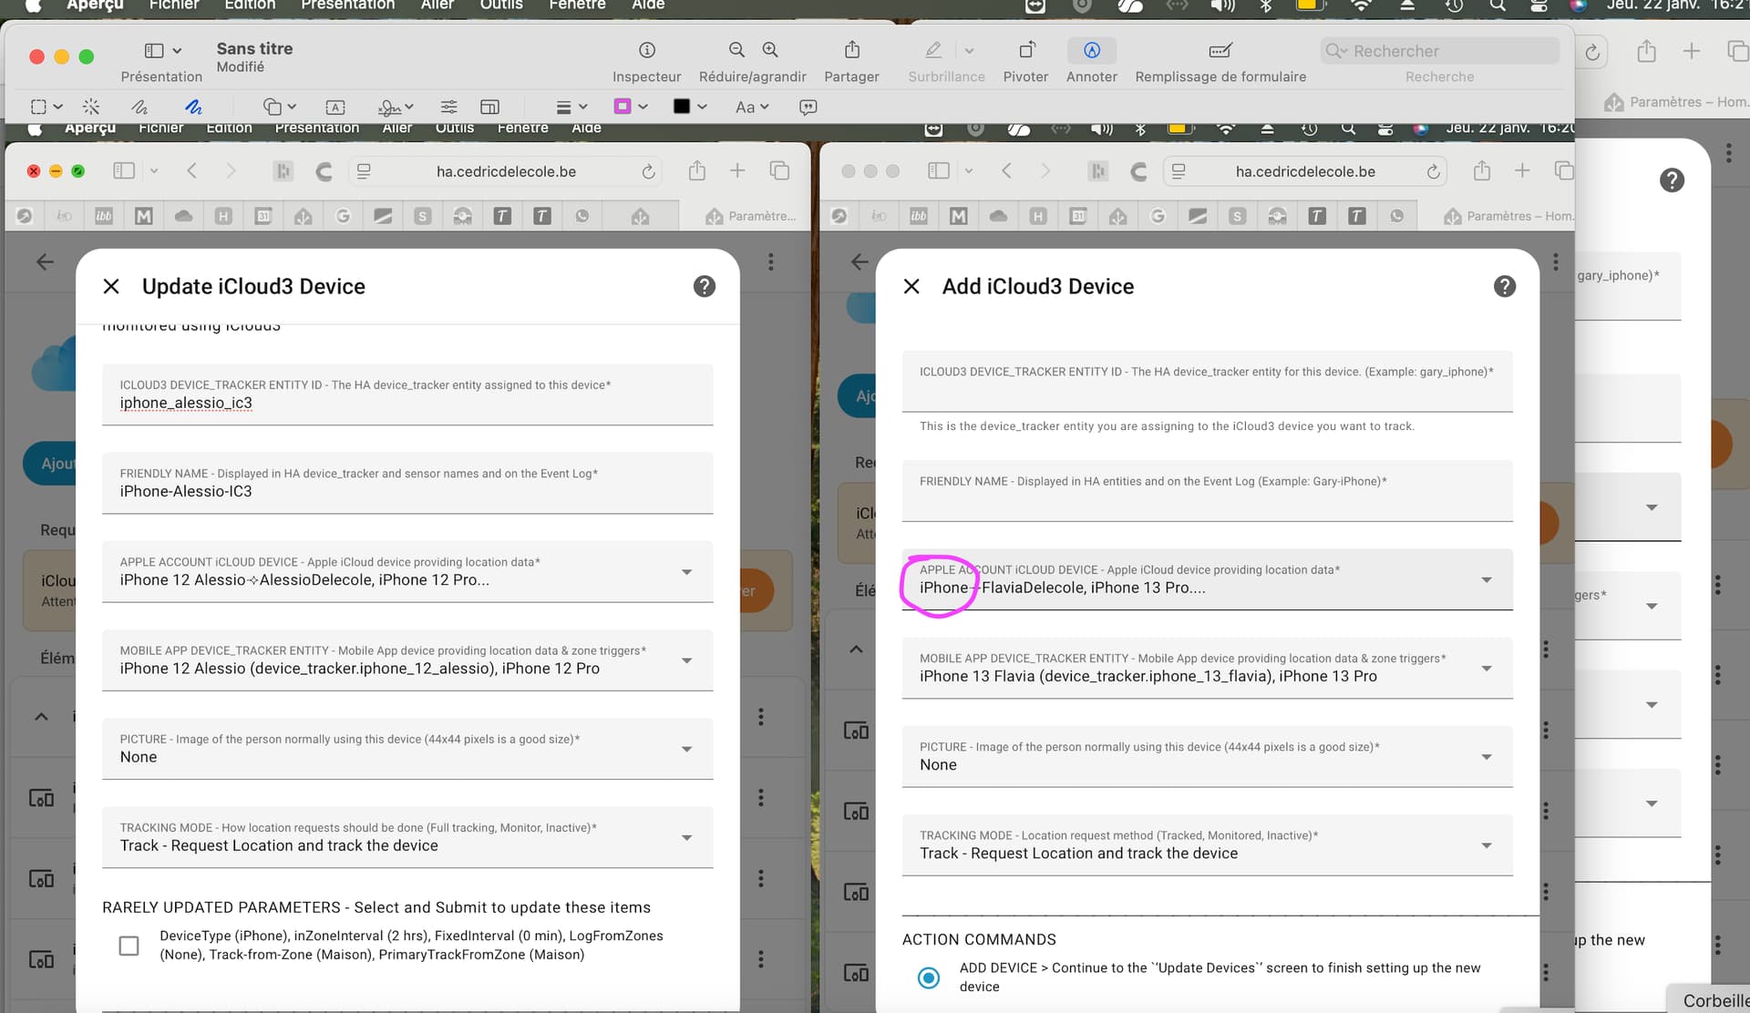Click the zoom in magnifier
Viewport: 1750px width, 1013px height.
770,50
